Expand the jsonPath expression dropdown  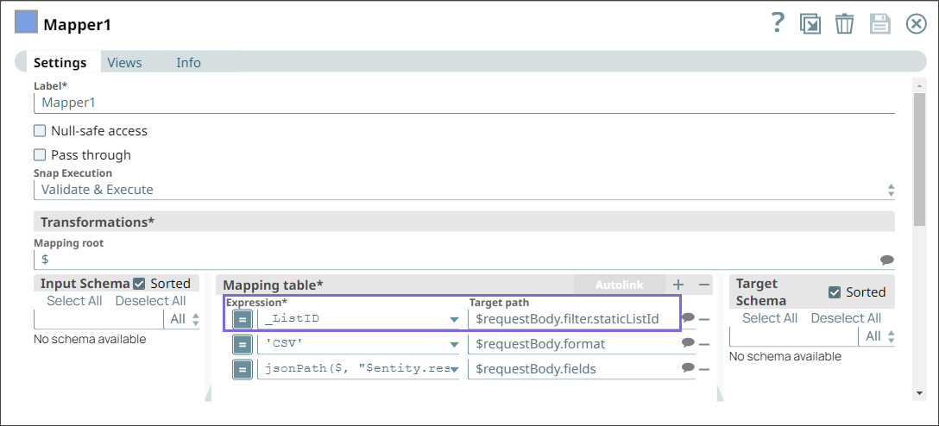tap(454, 369)
